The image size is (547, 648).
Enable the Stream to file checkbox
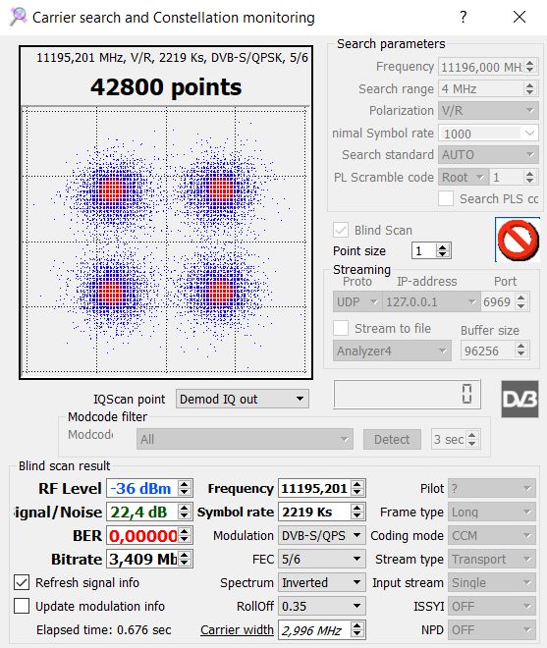(x=341, y=328)
